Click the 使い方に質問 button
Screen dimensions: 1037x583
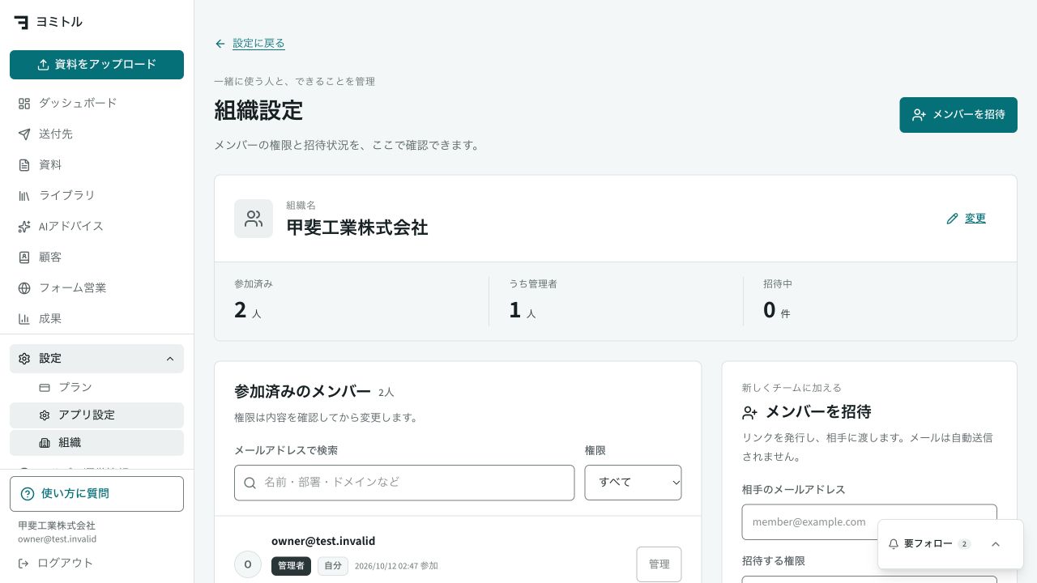point(97,494)
